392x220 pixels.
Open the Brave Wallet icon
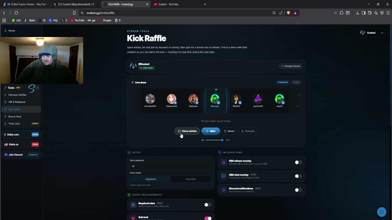[370, 13]
